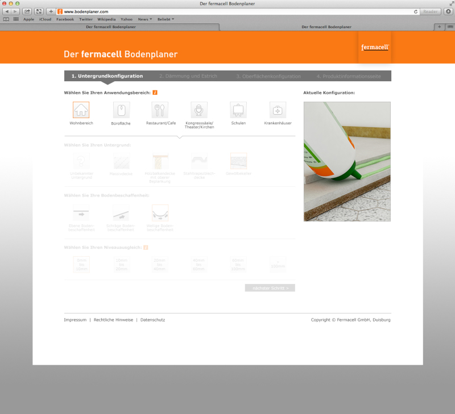Choose 0mm bis 10mm level option
Viewport: 455px width, 414px height.
pyautogui.click(x=81, y=265)
